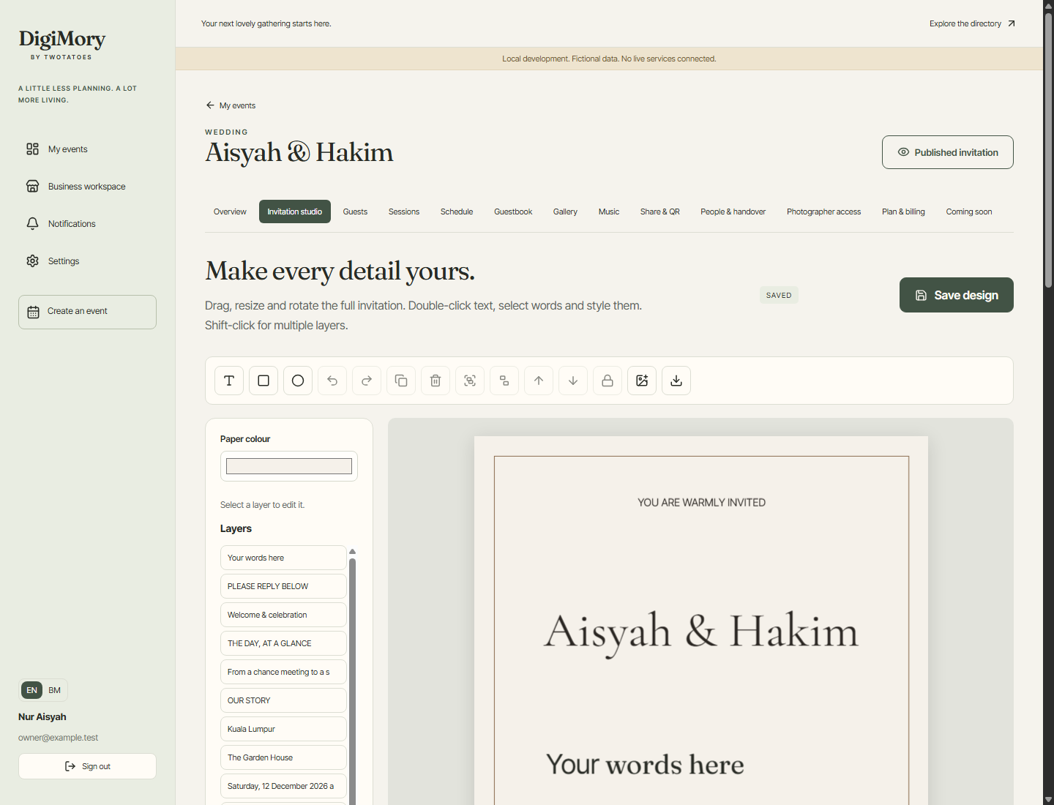
Task: Delete selected layer with trash icon
Action: tap(436, 381)
